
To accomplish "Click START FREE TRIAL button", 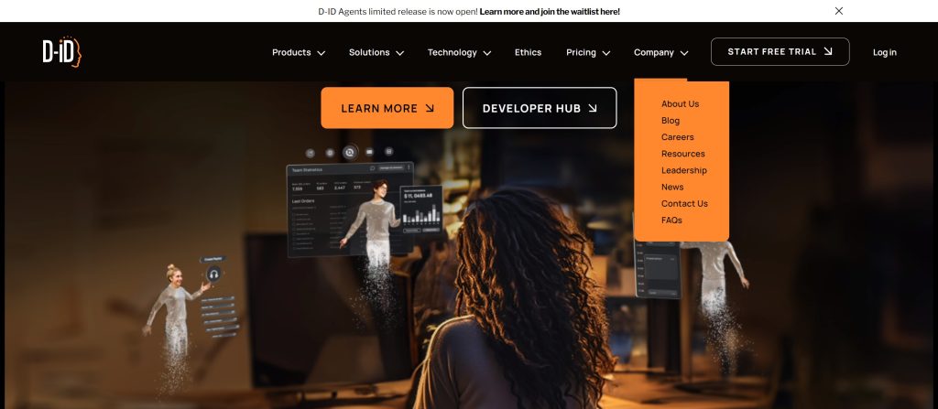I will [x=780, y=51].
